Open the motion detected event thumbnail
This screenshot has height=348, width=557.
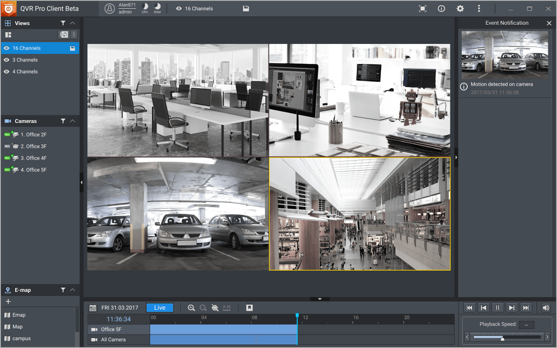pyautogui.click(x=505, y=54)
